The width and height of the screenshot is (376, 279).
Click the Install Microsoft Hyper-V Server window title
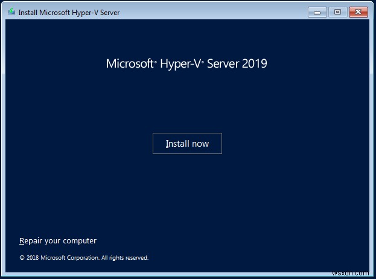pyautogui.click(x=69, y=13)
